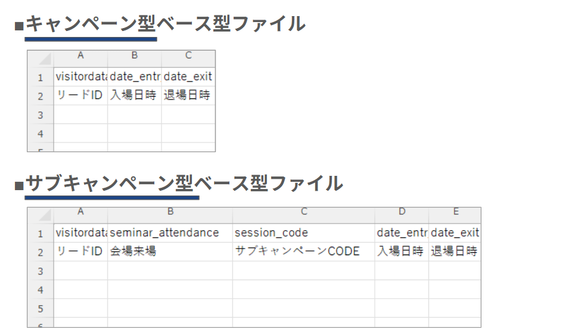Screen dimensions: 575x335
Task: Select row 4 header in the campaign table
Action: (x=41, y=134)
